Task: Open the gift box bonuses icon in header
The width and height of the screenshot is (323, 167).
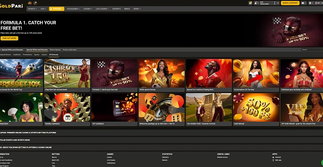Action: [250, 3]
